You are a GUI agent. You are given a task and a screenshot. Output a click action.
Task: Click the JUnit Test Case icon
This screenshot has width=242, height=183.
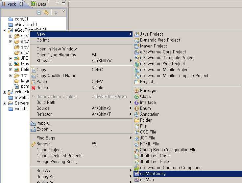(x=137, y=156)
